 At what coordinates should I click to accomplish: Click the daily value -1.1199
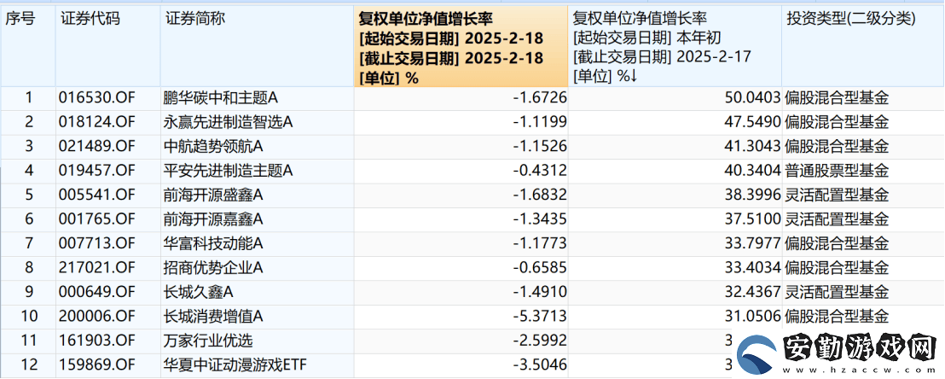tap(540, 123)
